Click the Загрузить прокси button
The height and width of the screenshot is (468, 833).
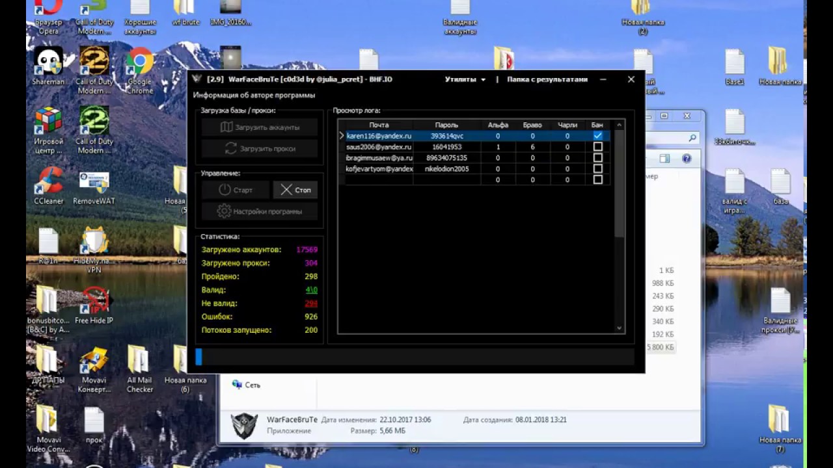(x=260, y=149)
